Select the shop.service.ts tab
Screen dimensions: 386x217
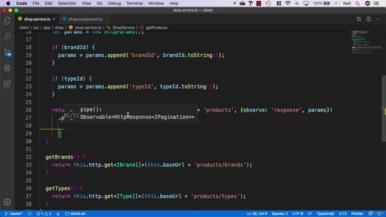[x=37, y=19]
